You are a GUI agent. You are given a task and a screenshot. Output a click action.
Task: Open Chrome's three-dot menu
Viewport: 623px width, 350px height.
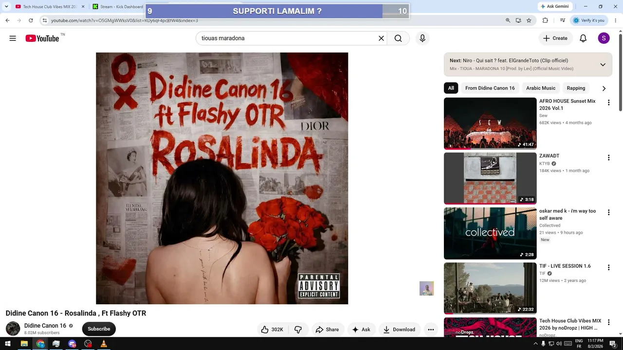coord(616,20)
